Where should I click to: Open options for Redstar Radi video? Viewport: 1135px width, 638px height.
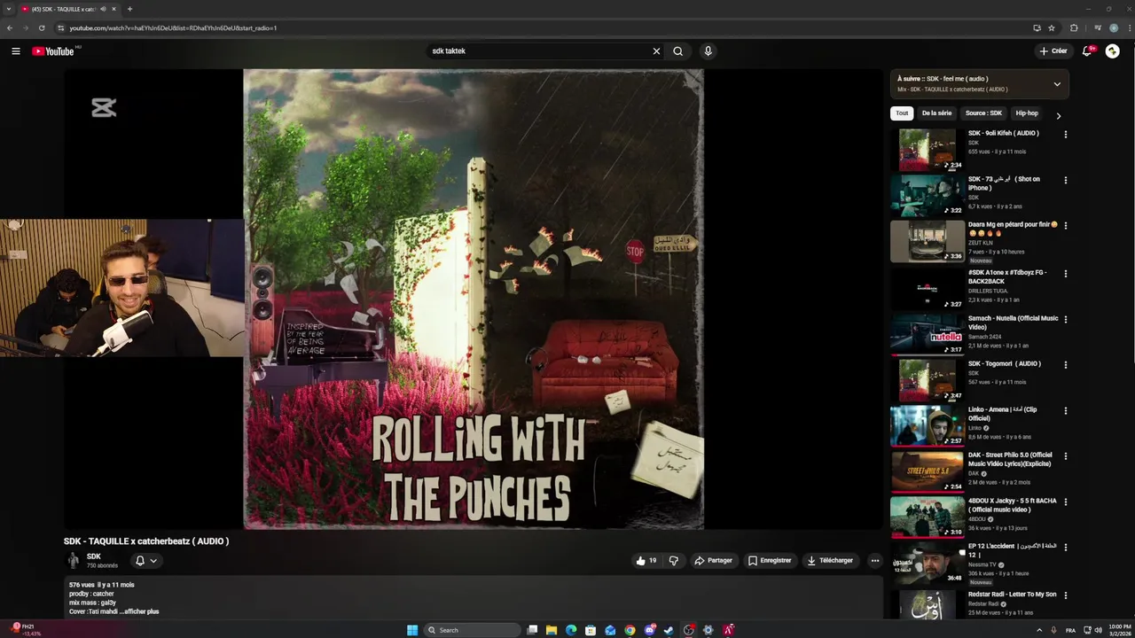tap(1066, 595)
